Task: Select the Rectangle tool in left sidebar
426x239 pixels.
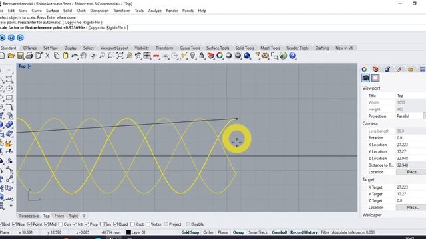Action: [x=9, y=98]
